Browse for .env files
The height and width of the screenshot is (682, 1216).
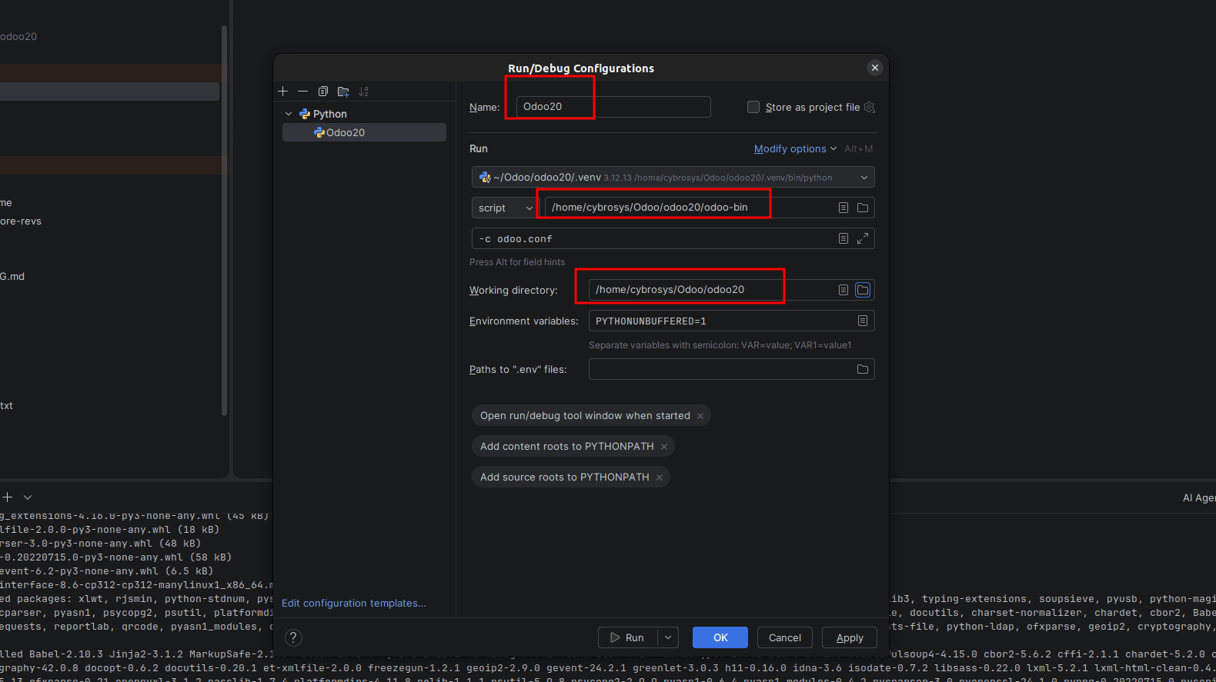point(863,369)
